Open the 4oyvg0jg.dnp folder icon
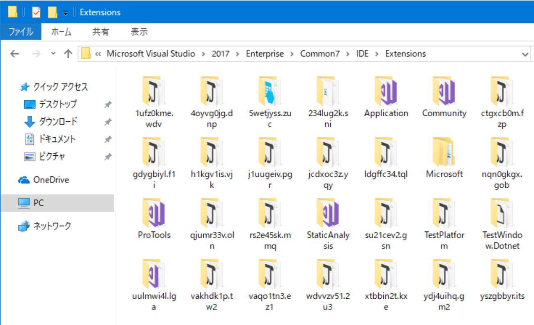 pos(212,91)
